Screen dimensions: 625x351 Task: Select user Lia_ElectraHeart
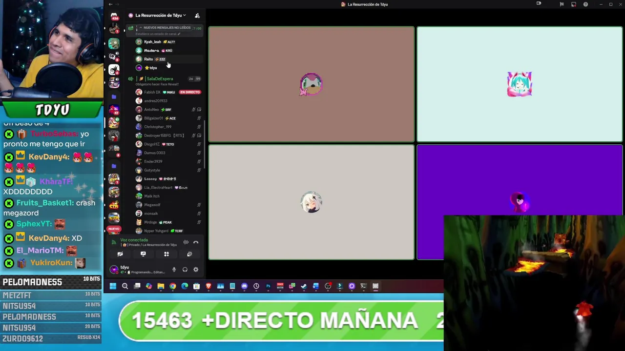(x=158, y=188)
